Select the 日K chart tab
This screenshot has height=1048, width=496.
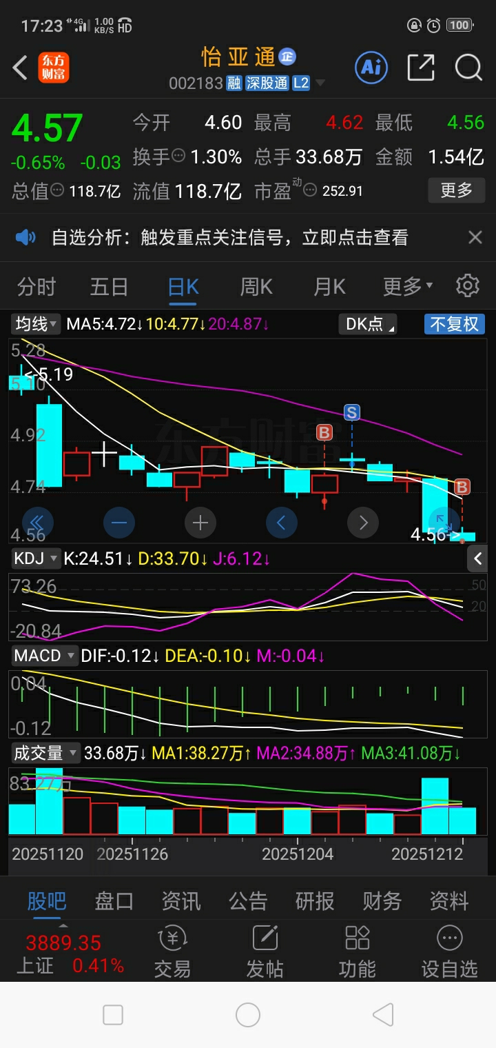coord(183,286)
